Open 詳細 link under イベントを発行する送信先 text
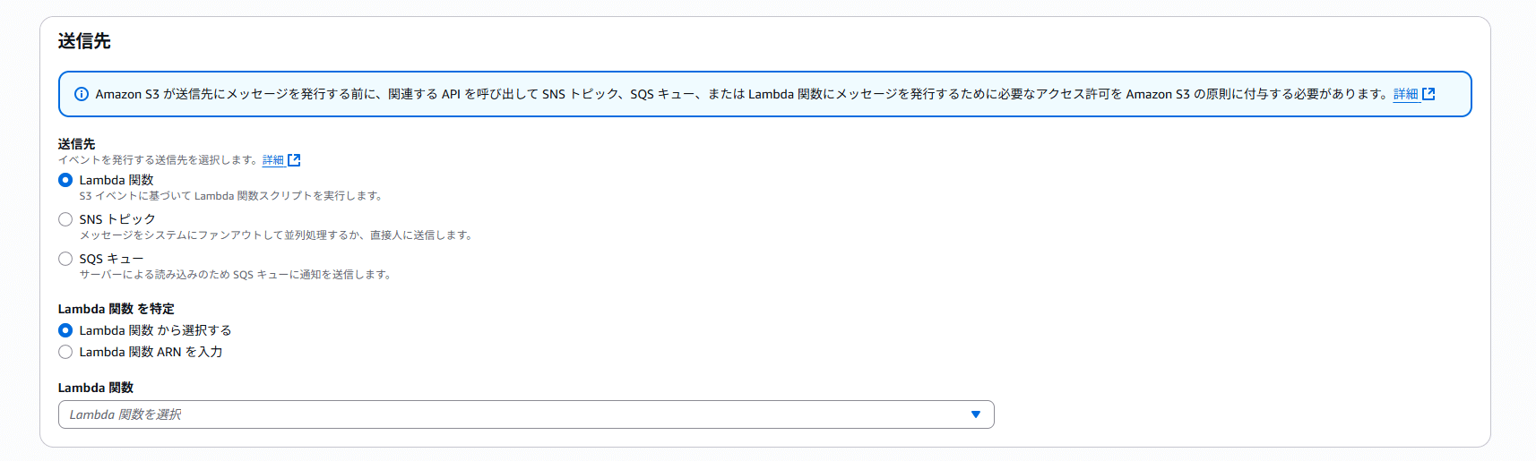 [x=273, y=160]
